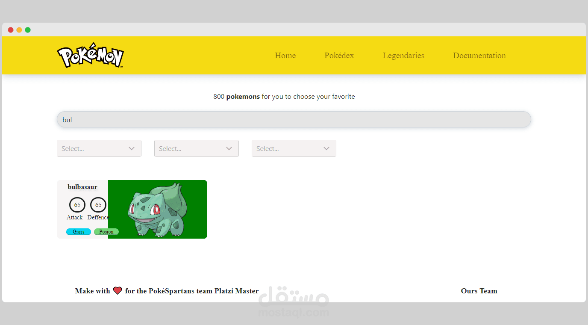Screen dimensions: 588x325
Task: Click the red close window dot
Action: [11, 30]
